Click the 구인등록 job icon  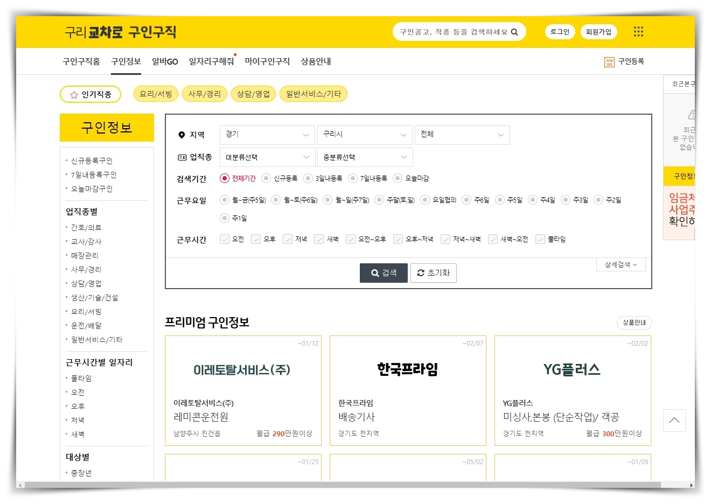point(609,62)
